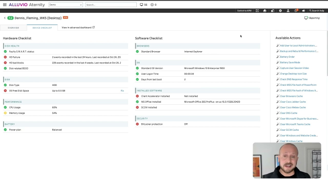Screen dimensions: 328x184
Task: Click the red status icon beside BitLocker protection
Action: click(137, 124)
